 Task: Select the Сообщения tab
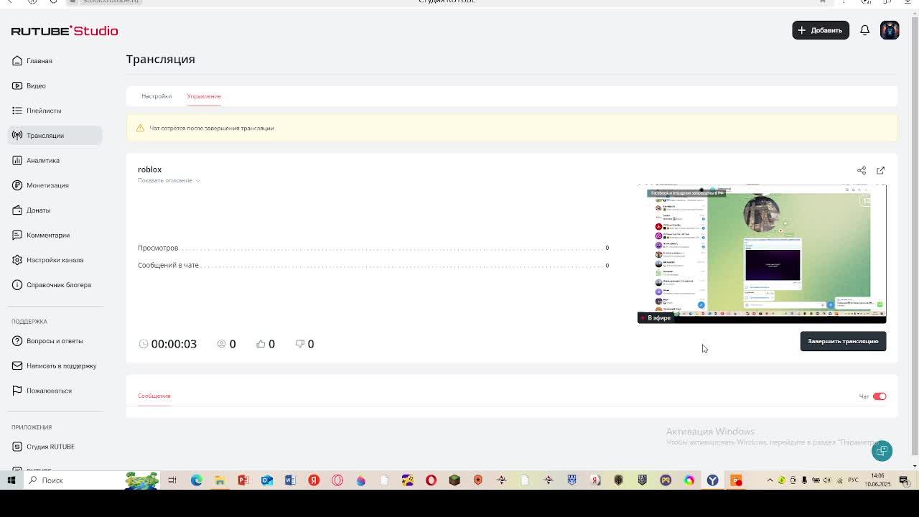pos(154,396)
